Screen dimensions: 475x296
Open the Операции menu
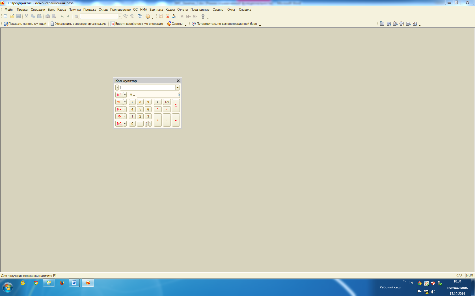tap(38, 10)
